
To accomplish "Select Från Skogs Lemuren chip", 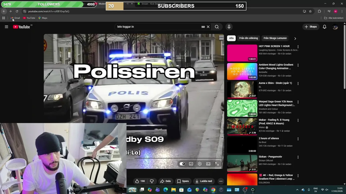I will pos(275,38).
